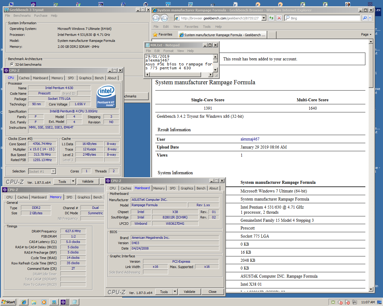Switch to Caches tab in upper CPU-Z window
This screenshot has width=383, height=306.
(24, 78)
